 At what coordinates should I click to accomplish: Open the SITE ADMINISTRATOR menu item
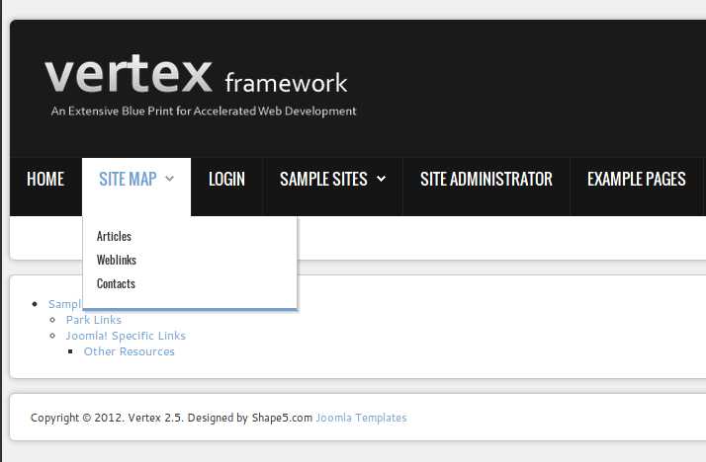click(486, 179)
